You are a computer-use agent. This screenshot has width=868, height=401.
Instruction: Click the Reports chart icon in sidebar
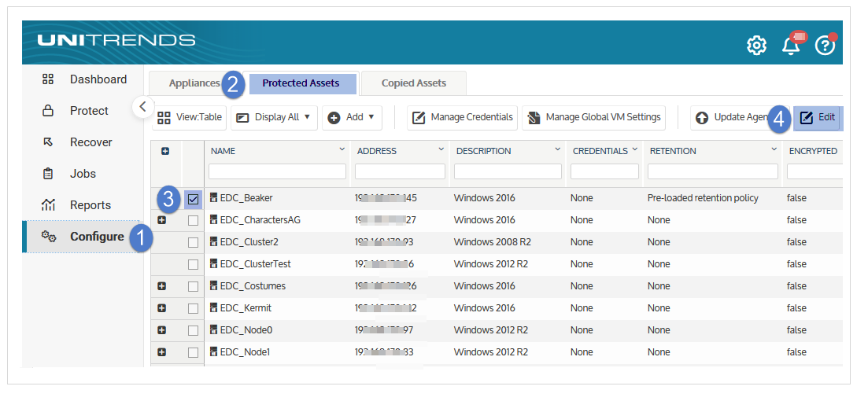tap(48, 205)
